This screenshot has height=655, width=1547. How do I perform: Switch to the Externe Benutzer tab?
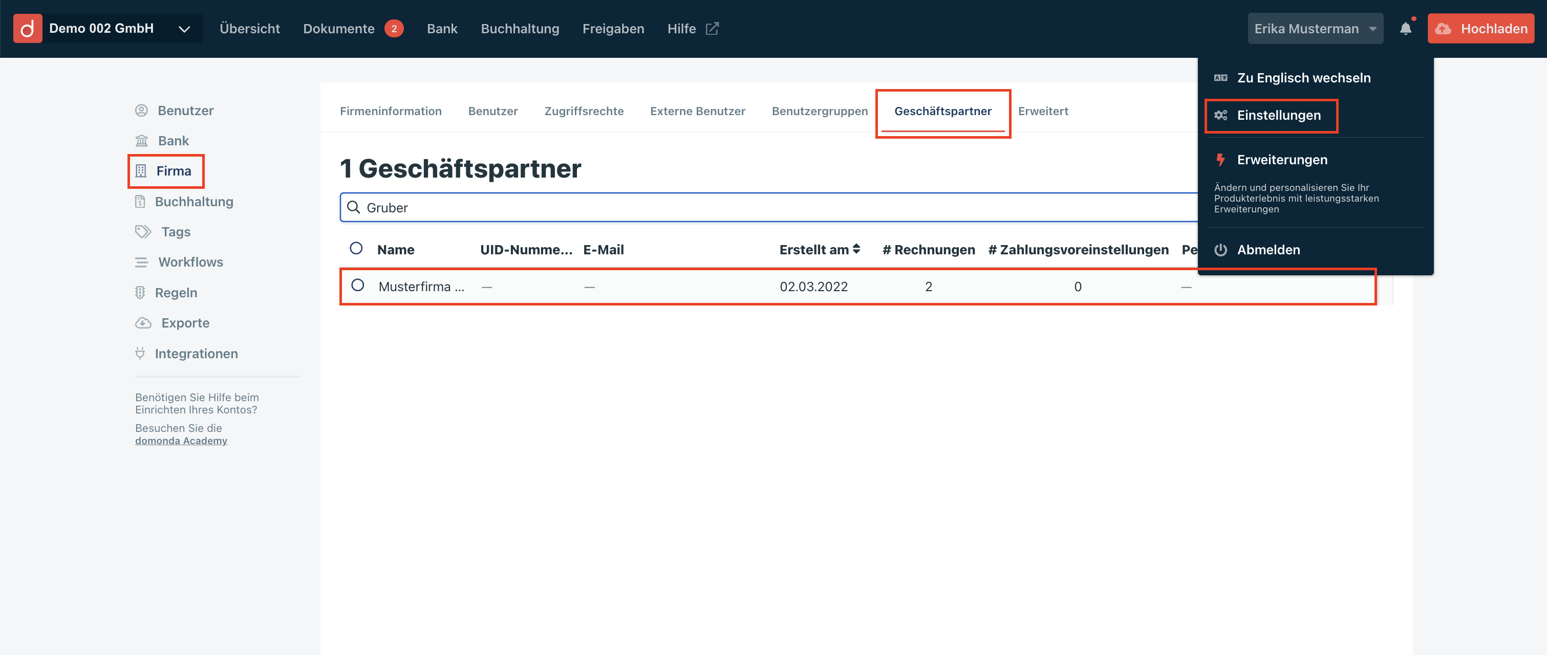(698, 111)
